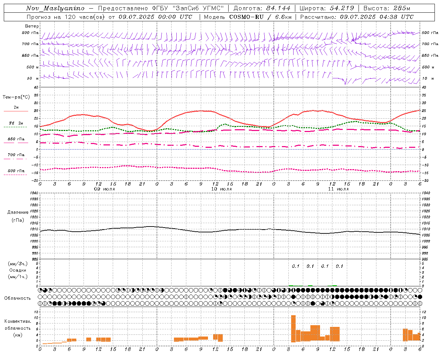
Task: Click the forecast header "Прогноз на 120 часа(ов)"
Action: click(x=66, y=17)
